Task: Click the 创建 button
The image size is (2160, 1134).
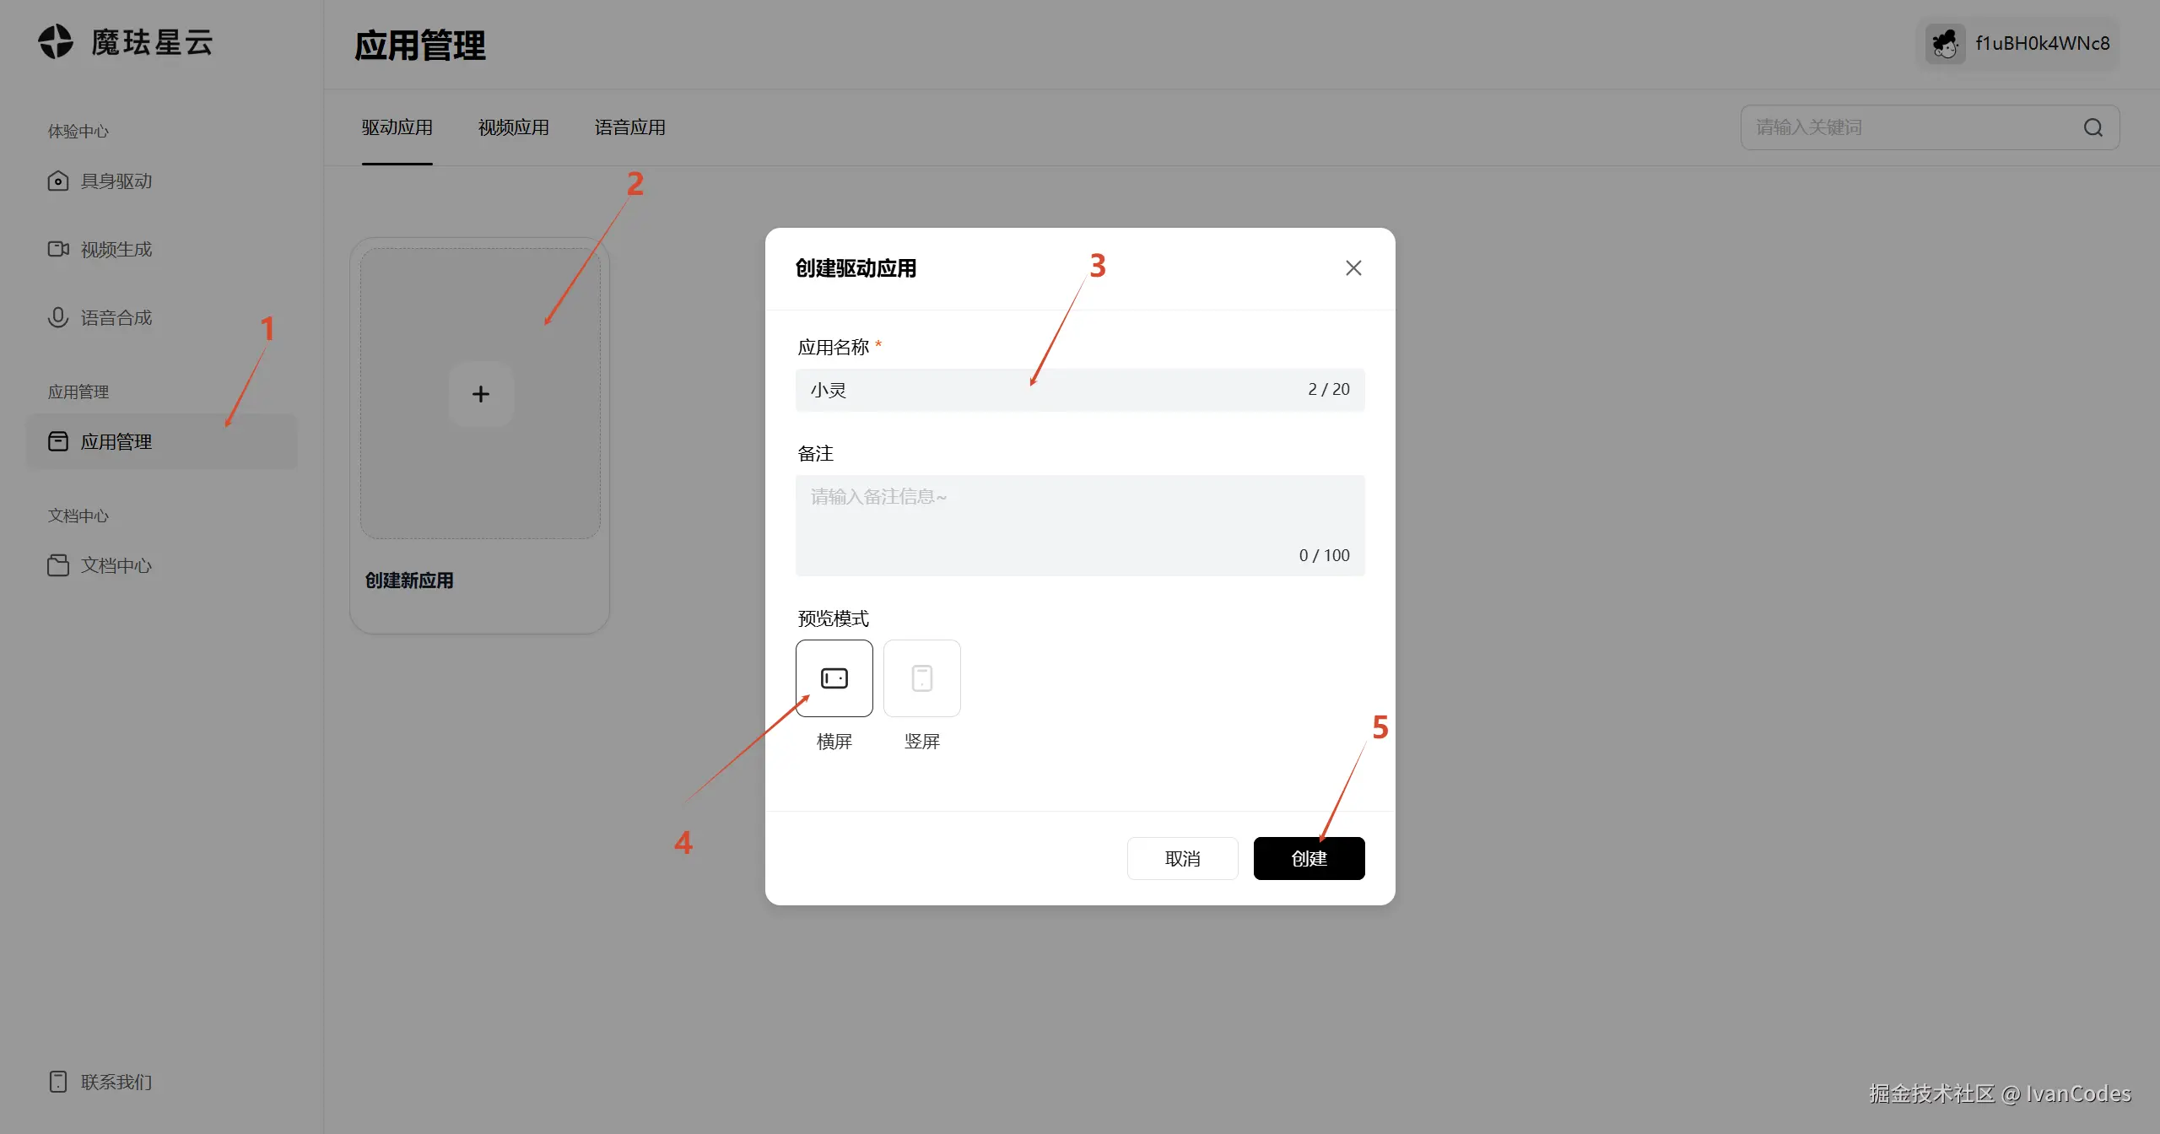Action: (1309, 858)
